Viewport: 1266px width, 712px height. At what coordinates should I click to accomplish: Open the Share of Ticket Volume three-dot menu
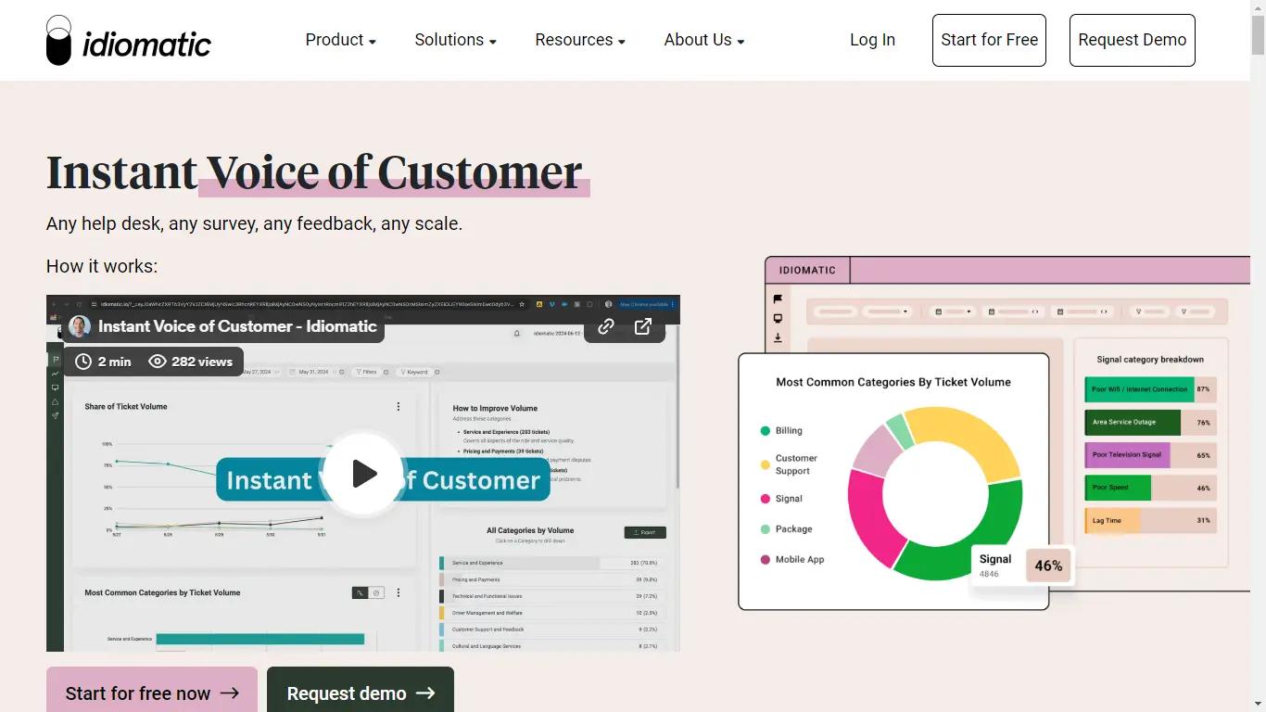tap(399, 406)
